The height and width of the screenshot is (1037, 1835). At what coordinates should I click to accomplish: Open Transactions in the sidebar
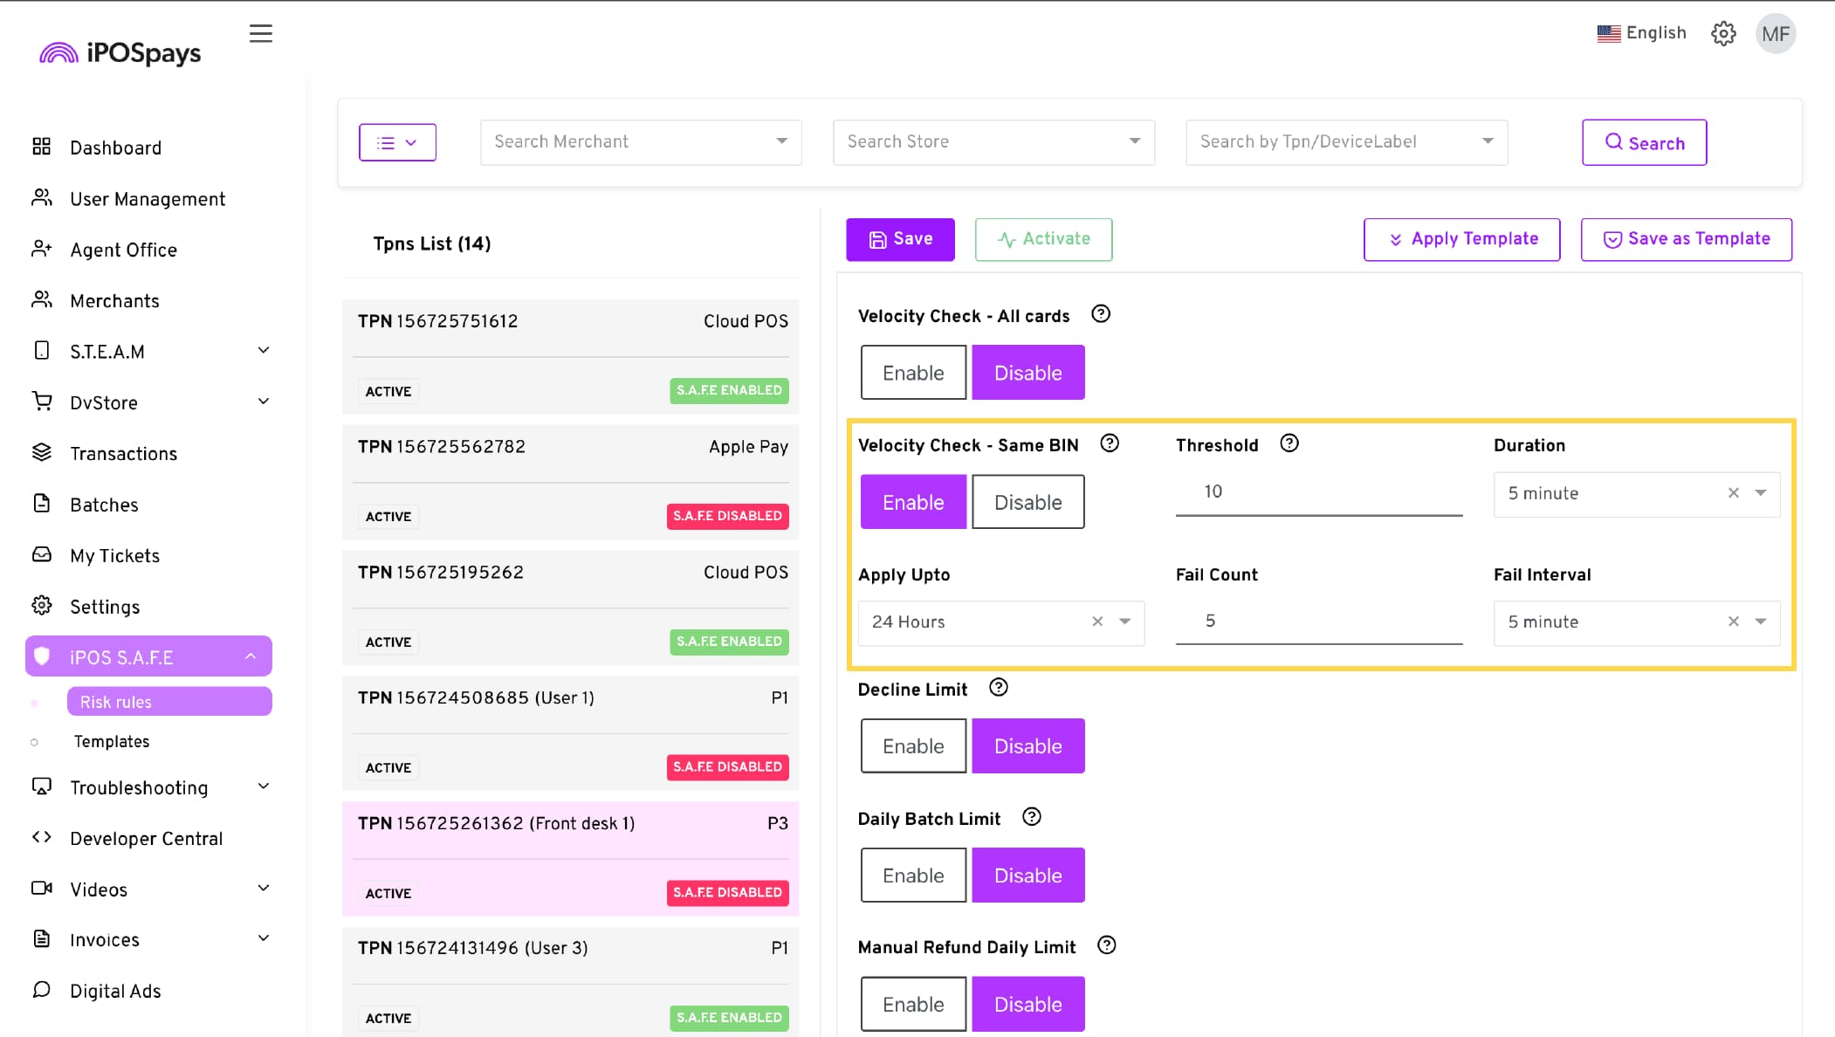tap(123, 453)
